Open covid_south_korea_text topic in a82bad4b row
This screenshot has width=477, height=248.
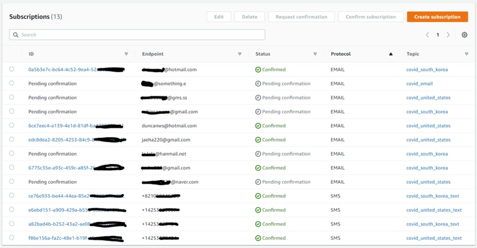point(433,224)
